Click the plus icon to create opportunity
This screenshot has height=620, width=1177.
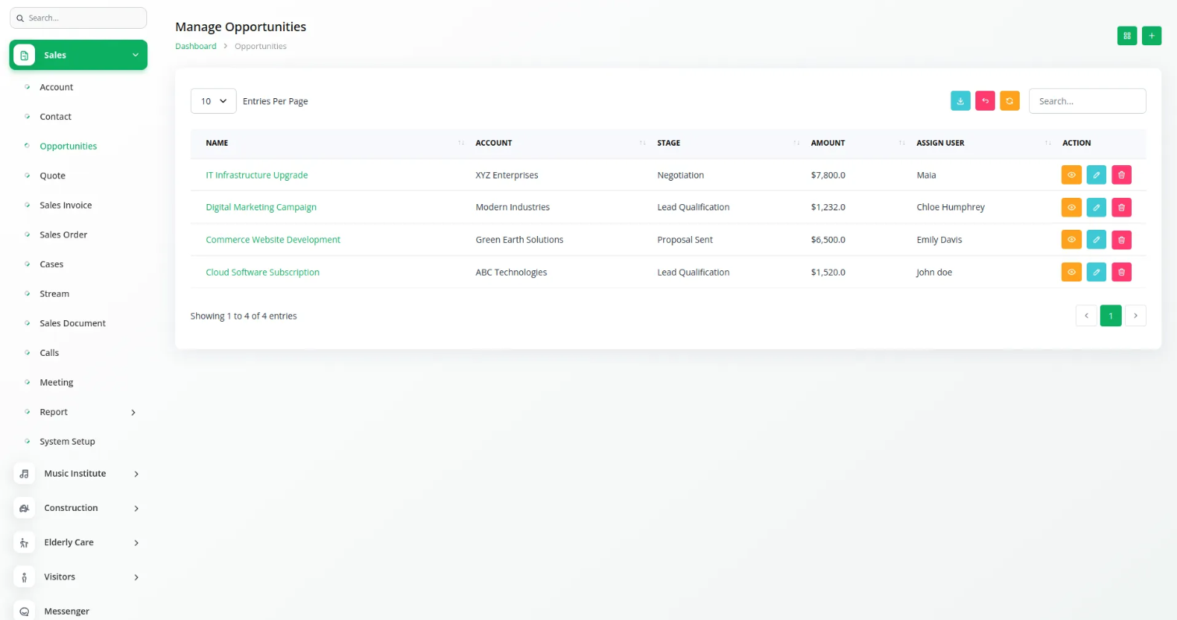1151,36
